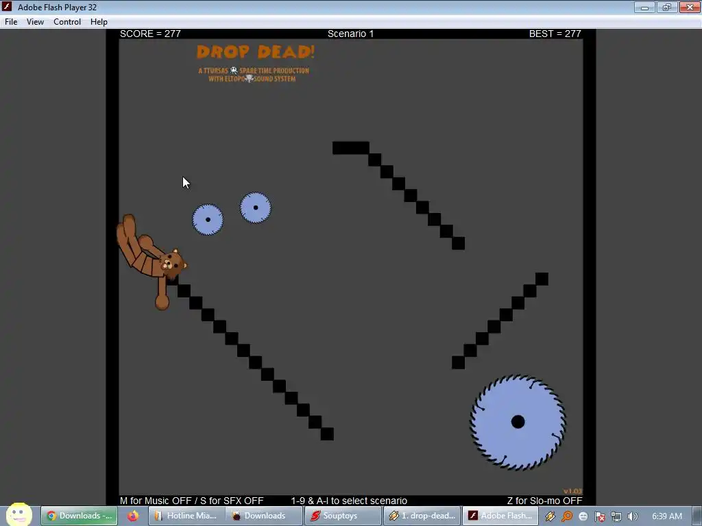Click the BEST = 277 text

click(555, 34)
